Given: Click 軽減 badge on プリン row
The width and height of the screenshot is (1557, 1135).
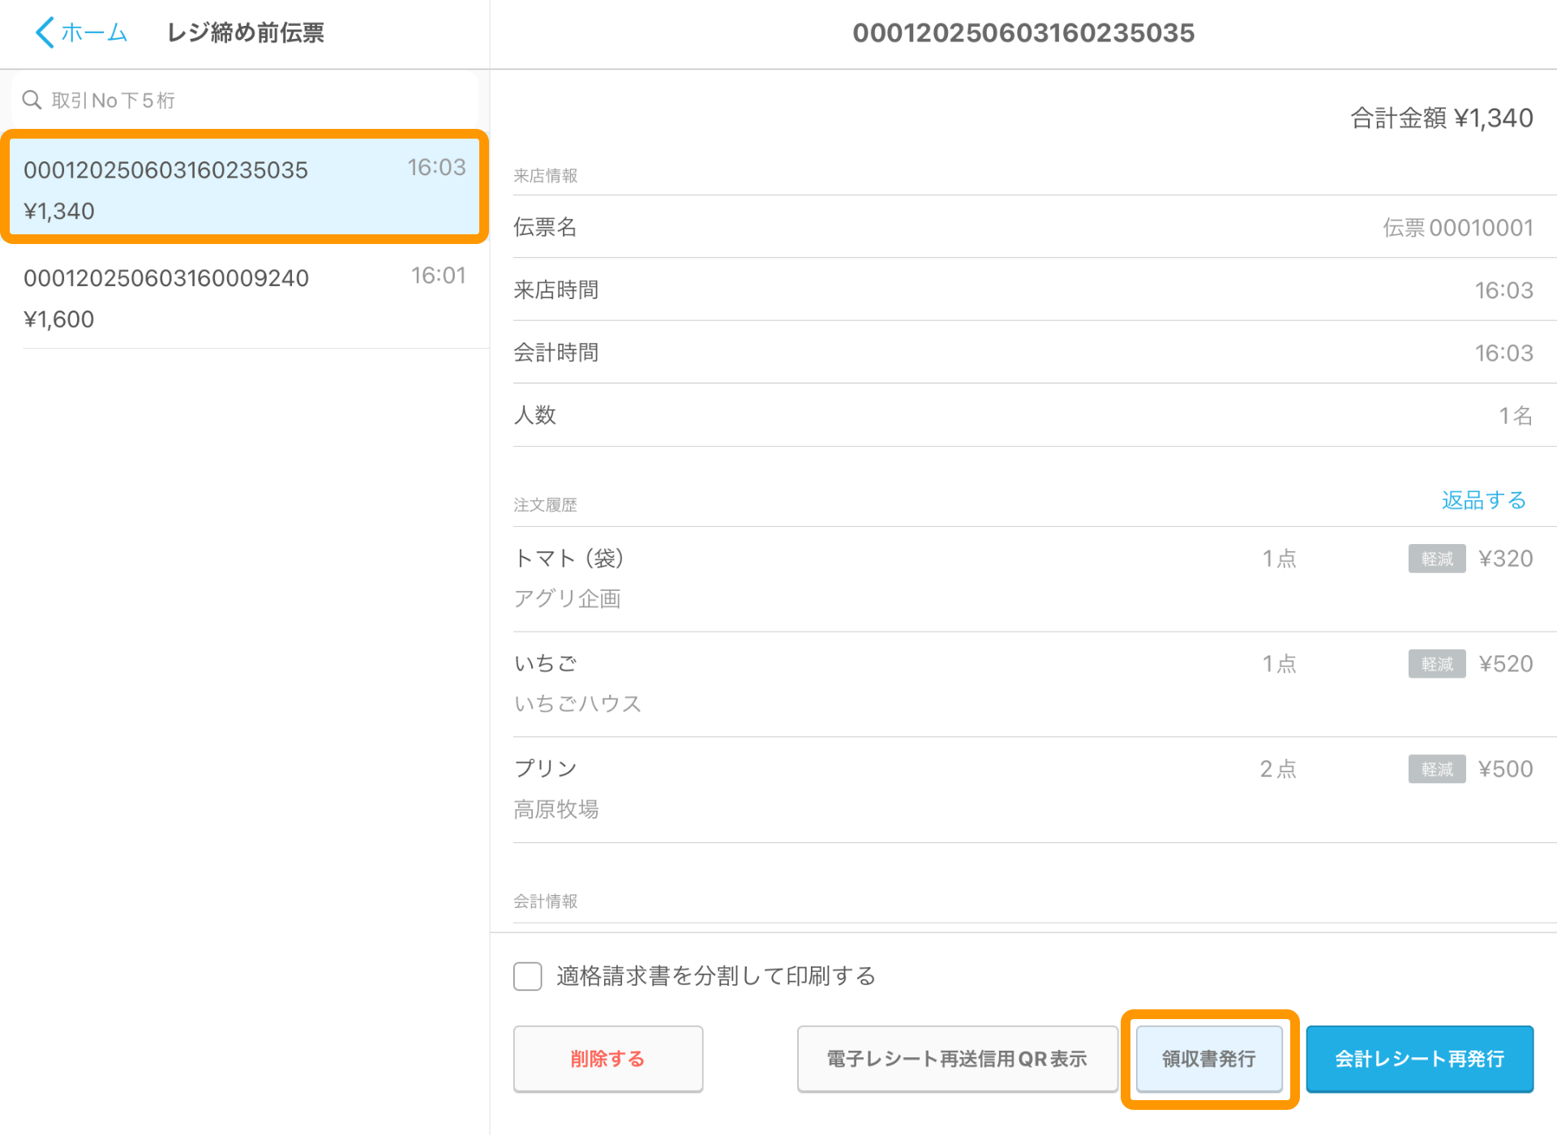Looking at the screenshot, I should tap(1437, 769).
